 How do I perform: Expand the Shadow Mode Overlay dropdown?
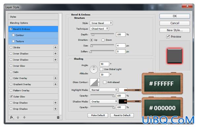click(x=104, y=102)
